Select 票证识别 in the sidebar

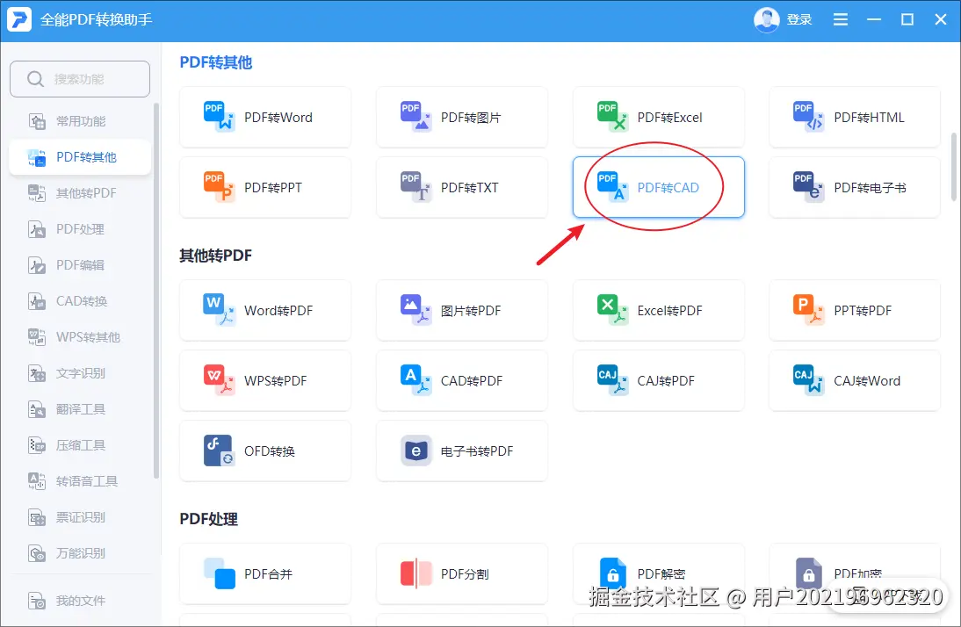80,517
